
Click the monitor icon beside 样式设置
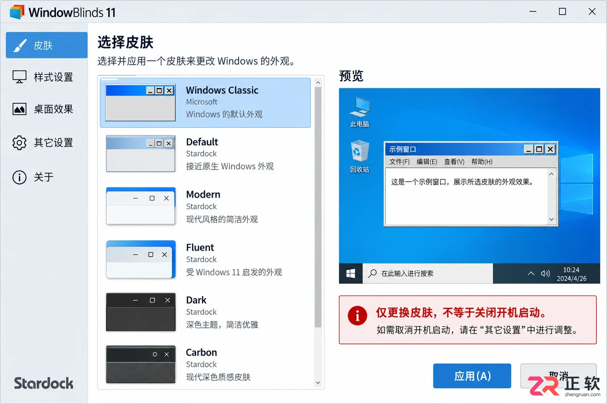pos(19,77)
